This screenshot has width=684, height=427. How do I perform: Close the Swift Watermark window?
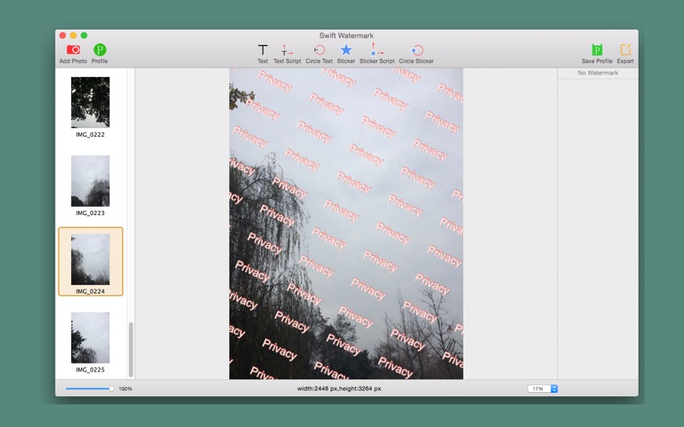click(x=62, y=35)
